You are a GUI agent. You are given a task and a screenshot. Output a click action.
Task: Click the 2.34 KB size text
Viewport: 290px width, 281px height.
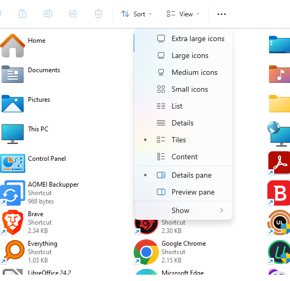[38, 231]
